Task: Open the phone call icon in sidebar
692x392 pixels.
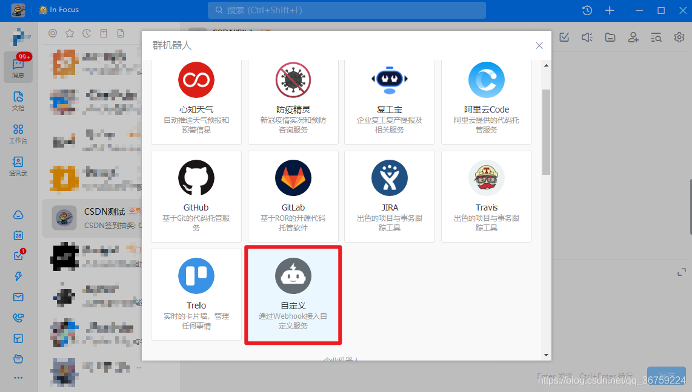Action: tap(18, 318)
